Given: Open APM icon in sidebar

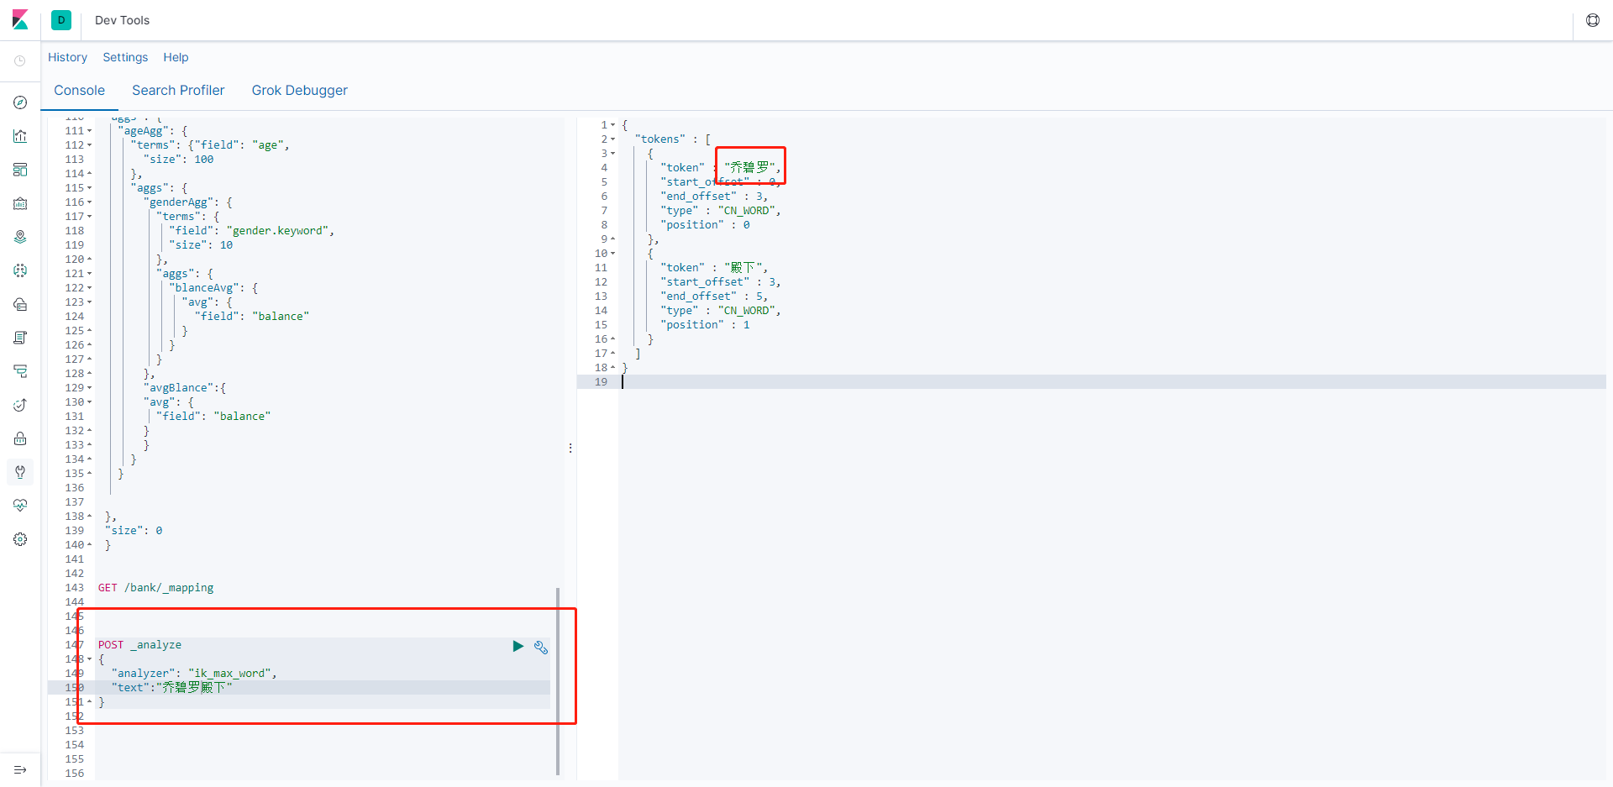Looking at the screenshot, I should 20,371.
